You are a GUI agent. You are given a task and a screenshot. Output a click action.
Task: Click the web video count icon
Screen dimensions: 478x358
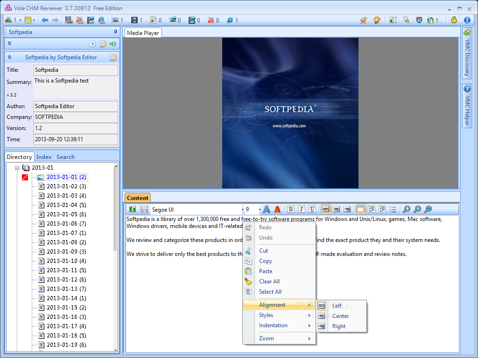click(192, 20)
